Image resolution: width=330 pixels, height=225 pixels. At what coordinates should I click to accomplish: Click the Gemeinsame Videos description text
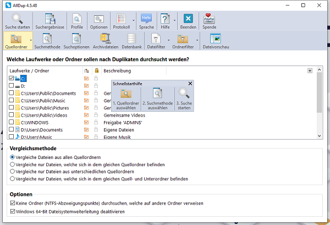click(x=124, y=116)
